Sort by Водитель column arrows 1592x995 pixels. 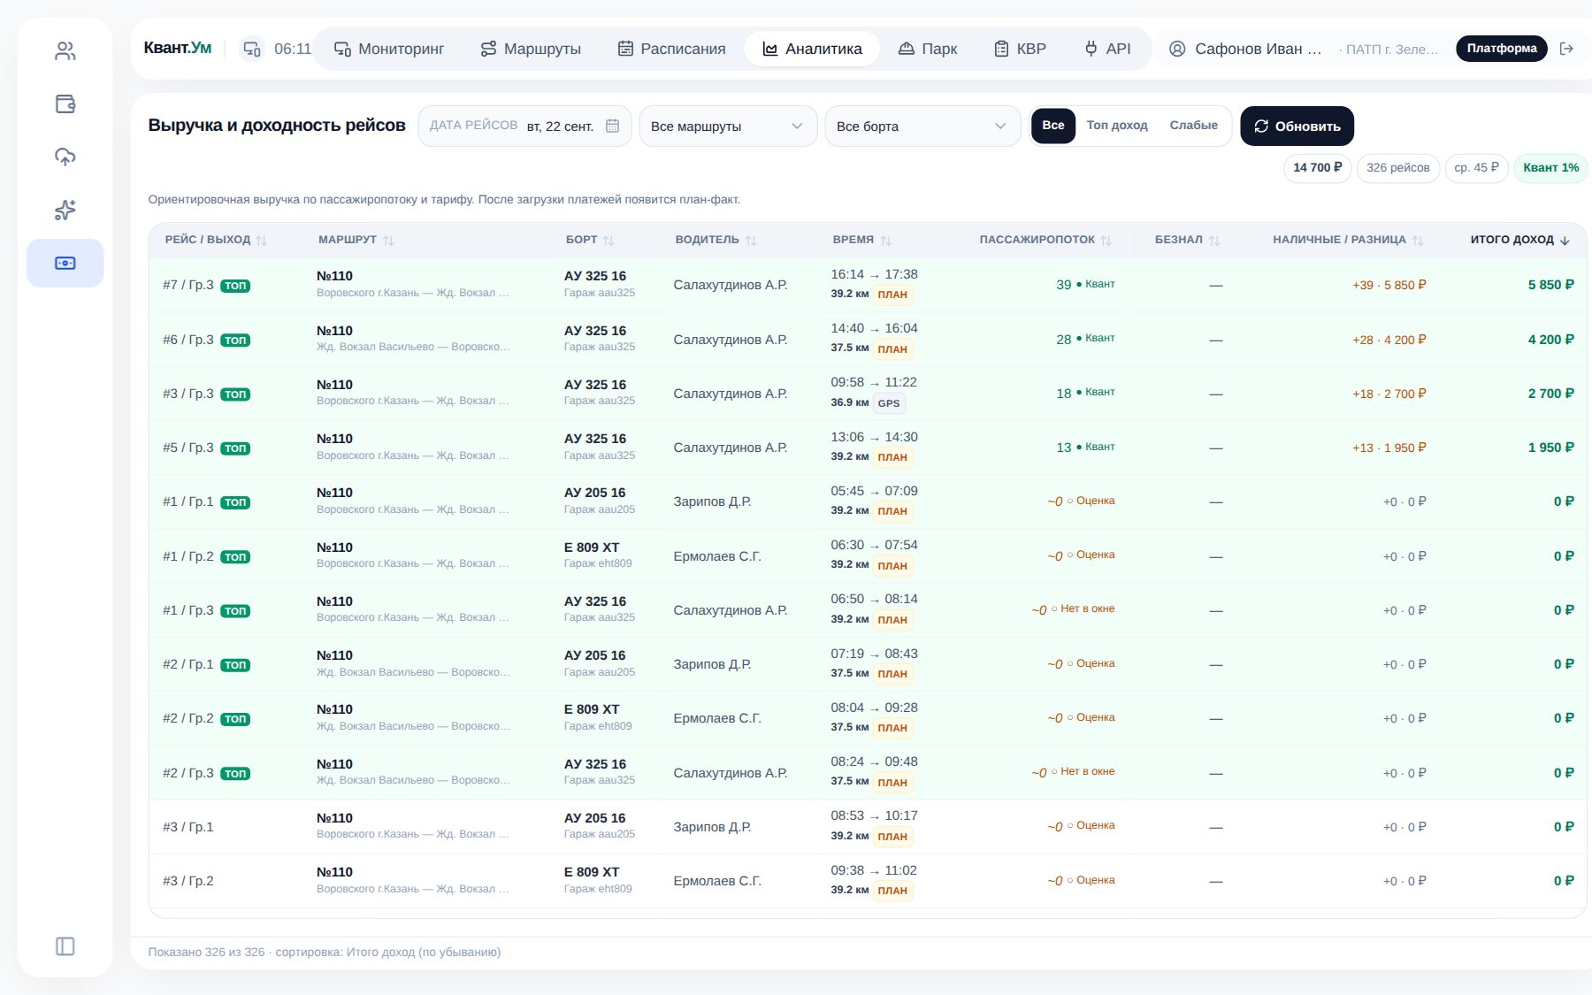(751, 240)
